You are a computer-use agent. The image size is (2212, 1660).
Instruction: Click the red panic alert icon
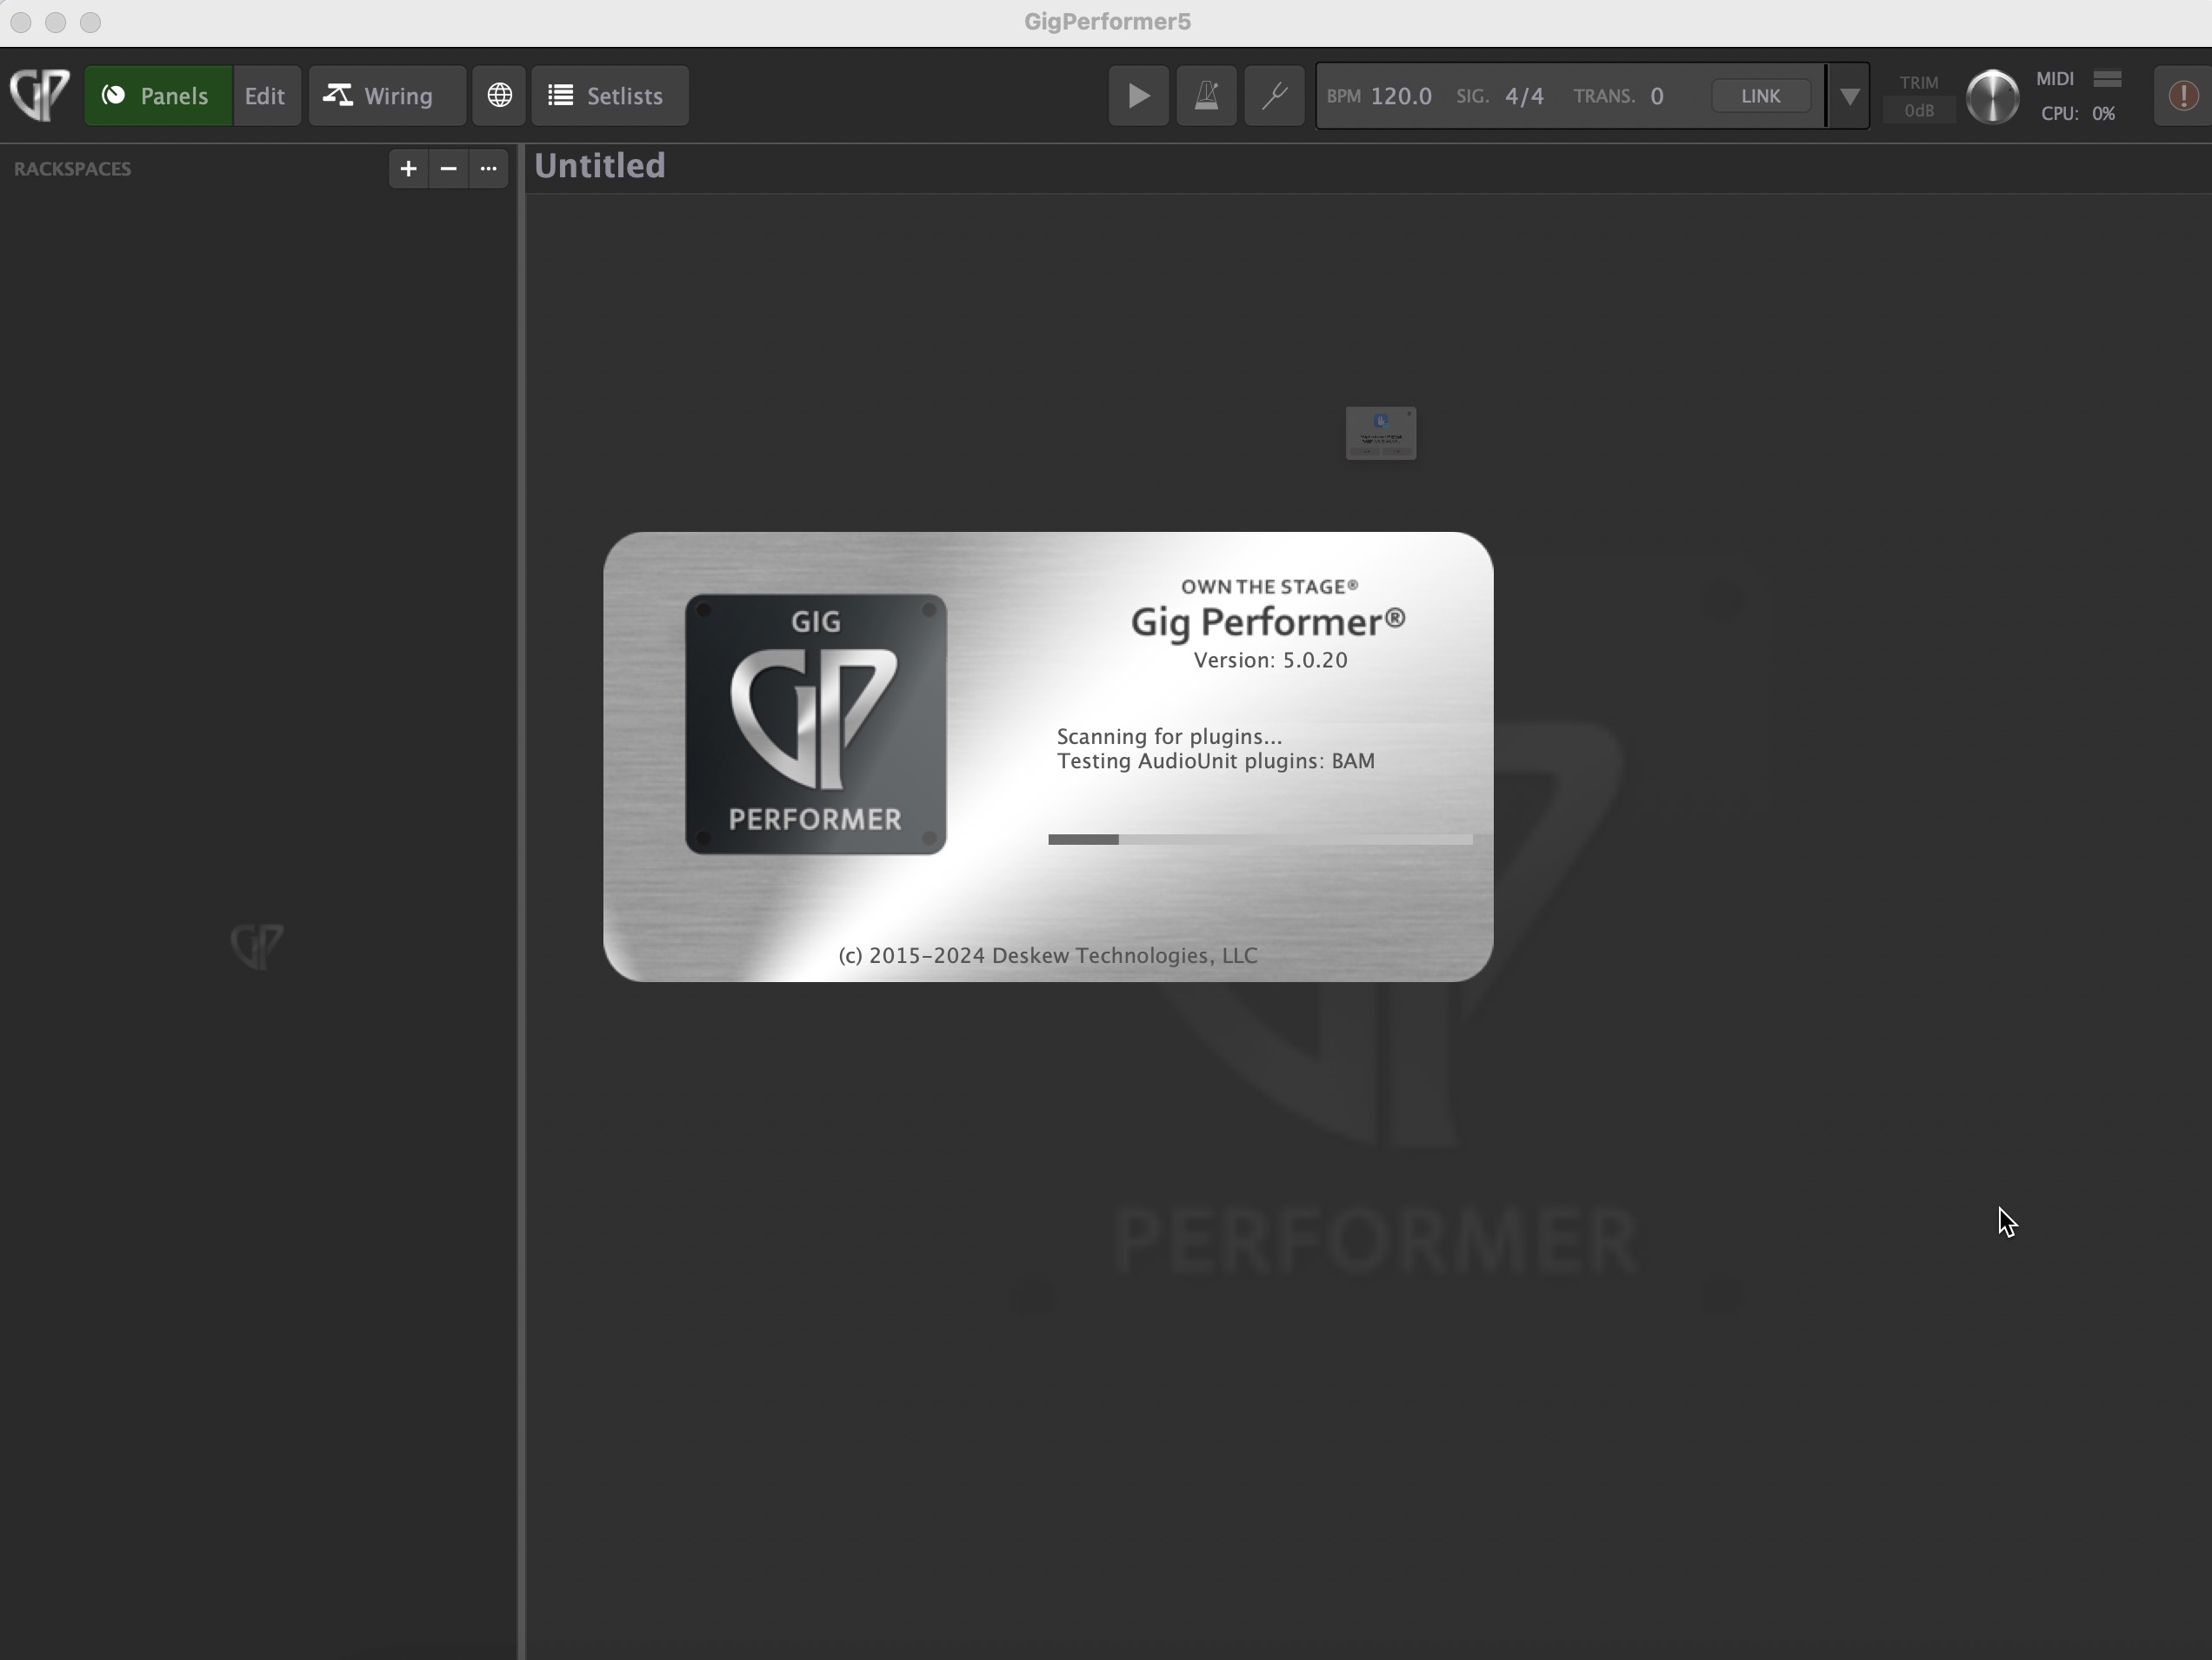pyautogui.click(x=2183, y=96)
